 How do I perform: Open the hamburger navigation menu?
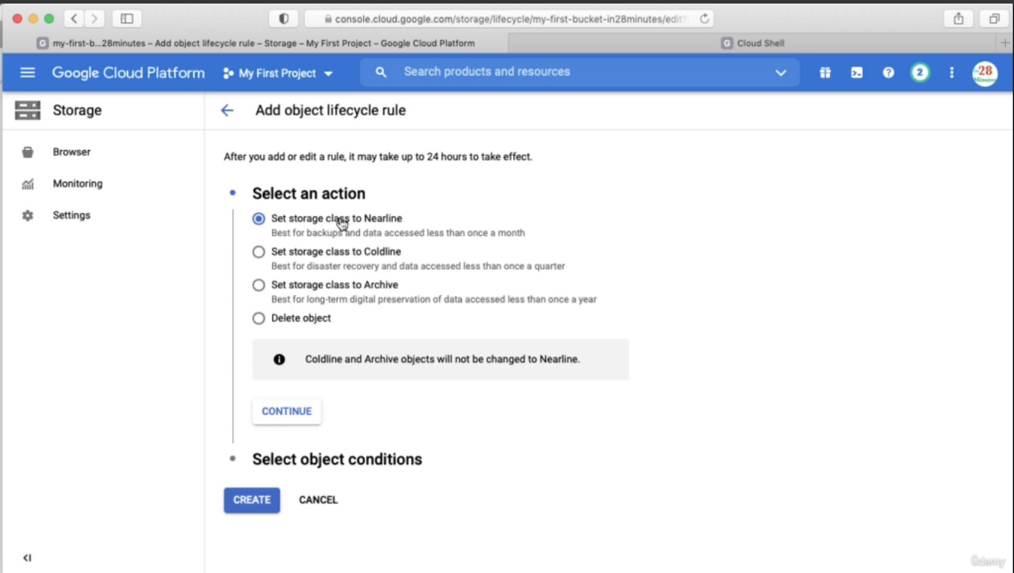click(27, 73)
